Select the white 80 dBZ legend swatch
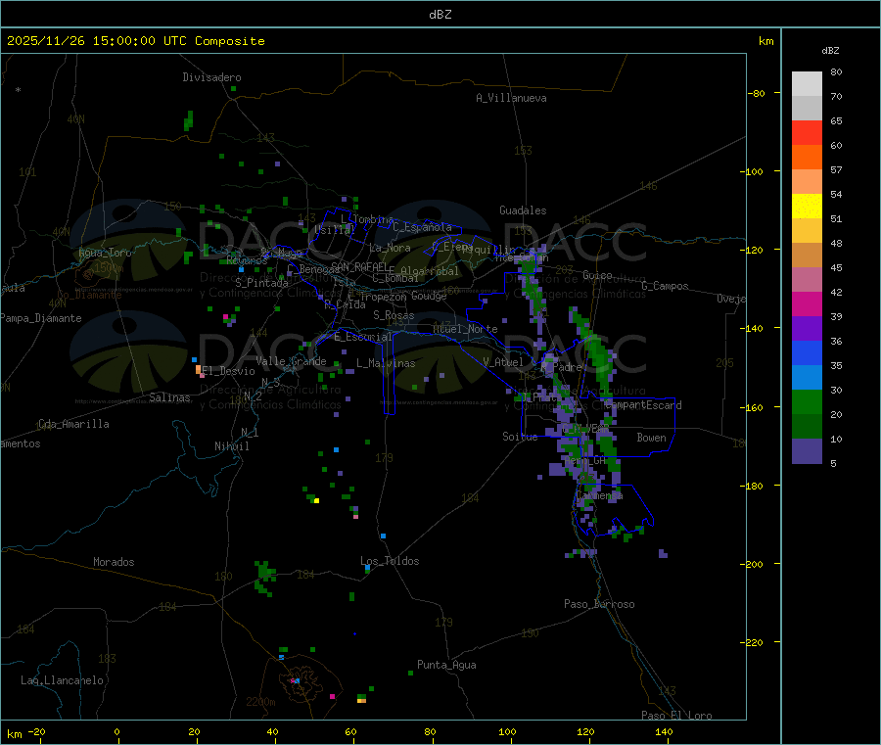This screenshot has width=881, height=745. pyautogui.click(x=807, y=83)
